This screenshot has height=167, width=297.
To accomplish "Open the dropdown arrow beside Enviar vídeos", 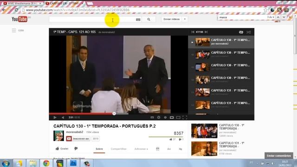I will click(x=185, y=19).
